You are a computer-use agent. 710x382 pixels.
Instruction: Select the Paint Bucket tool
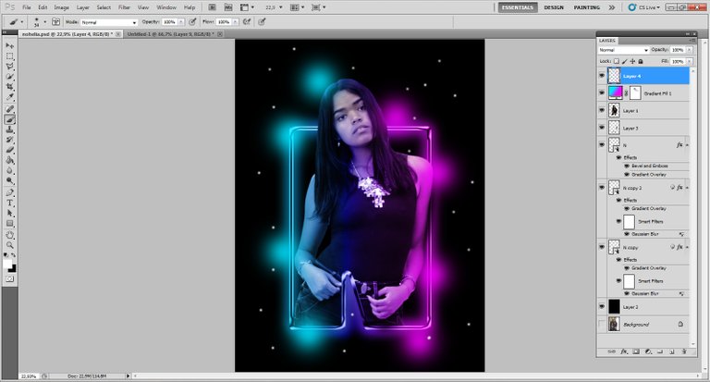[9, 160]
